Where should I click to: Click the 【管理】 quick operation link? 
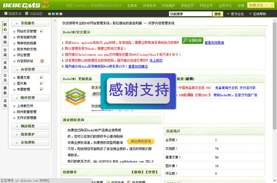click(151, 172)
